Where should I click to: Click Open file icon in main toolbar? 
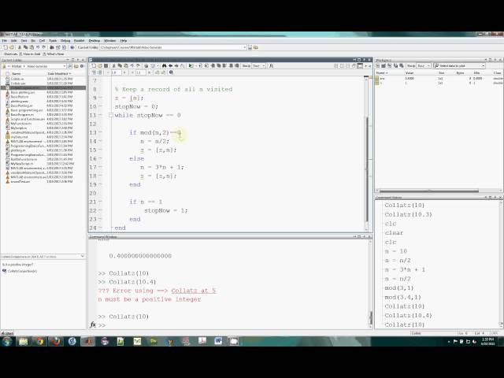click(12, 47)
